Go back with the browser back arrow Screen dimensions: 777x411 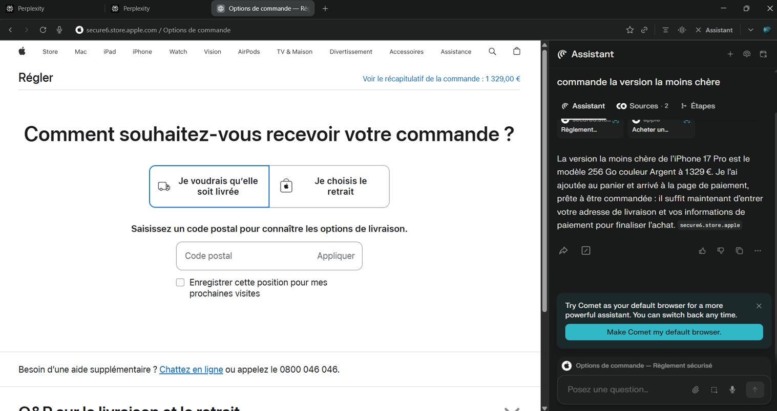pos(10,30)
